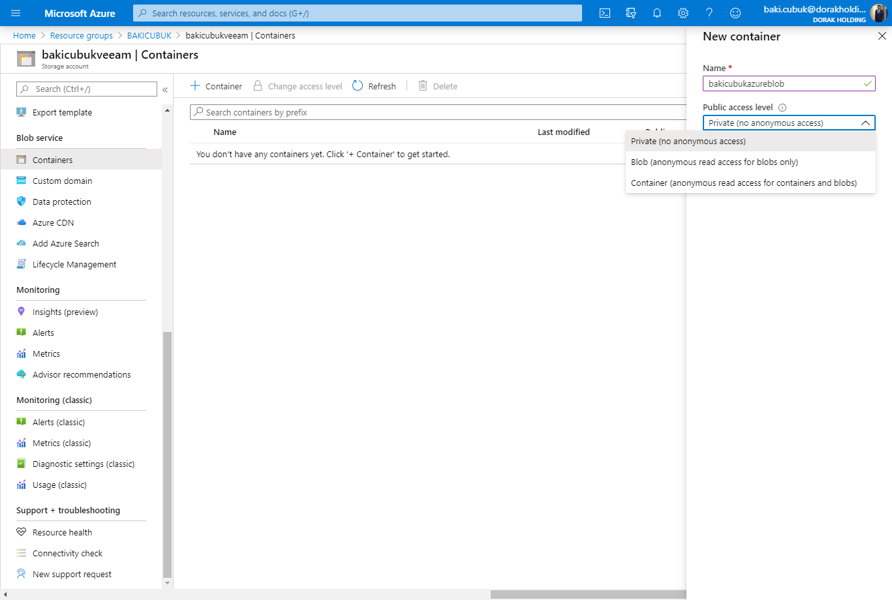Click the Resource health heart icon
Image resolution: width=892 pixels, height=600 pixels.
[x=22, y=532]
